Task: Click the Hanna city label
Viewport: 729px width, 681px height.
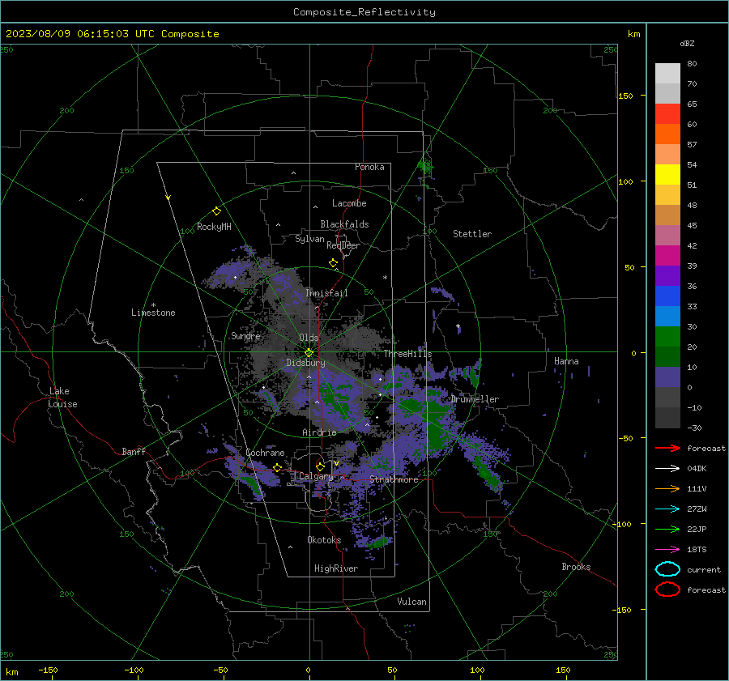Action: [566, 361]
